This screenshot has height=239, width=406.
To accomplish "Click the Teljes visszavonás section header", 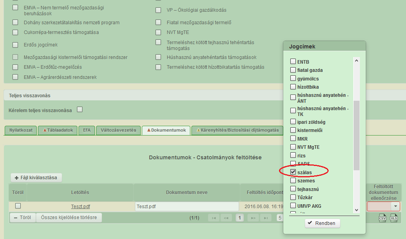I will click(x=144, y=95).
